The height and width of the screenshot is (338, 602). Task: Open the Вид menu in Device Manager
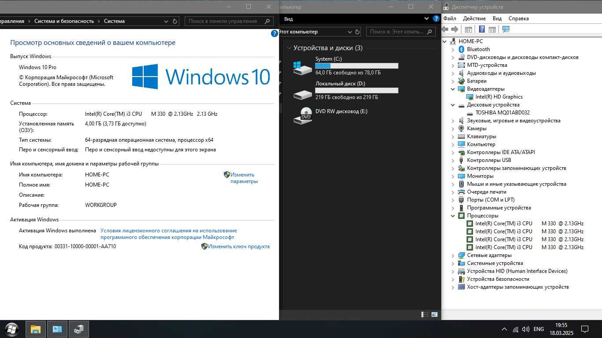tap(497, 18)
